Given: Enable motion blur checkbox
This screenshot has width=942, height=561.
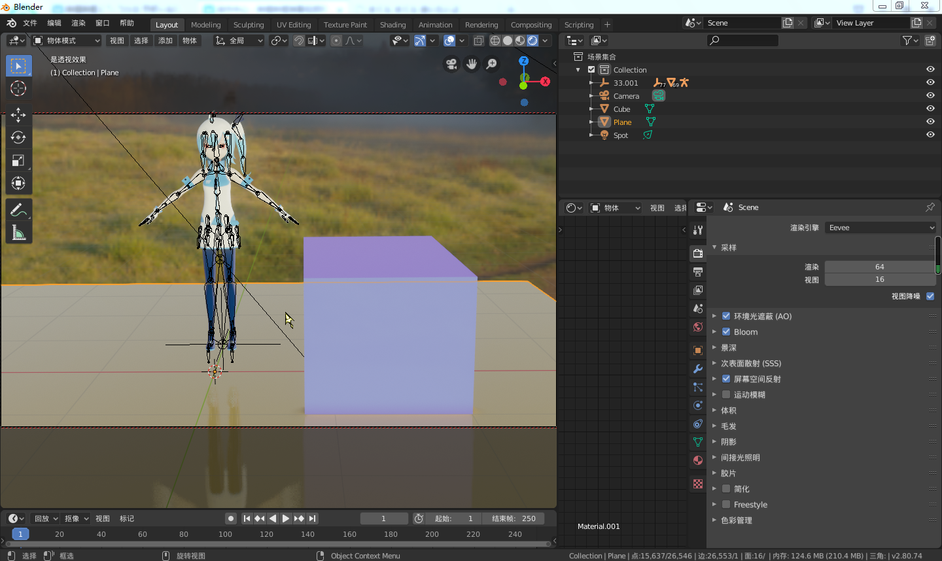Looking at the screenshot, I should pyautogui.click(x=726, y=394).
